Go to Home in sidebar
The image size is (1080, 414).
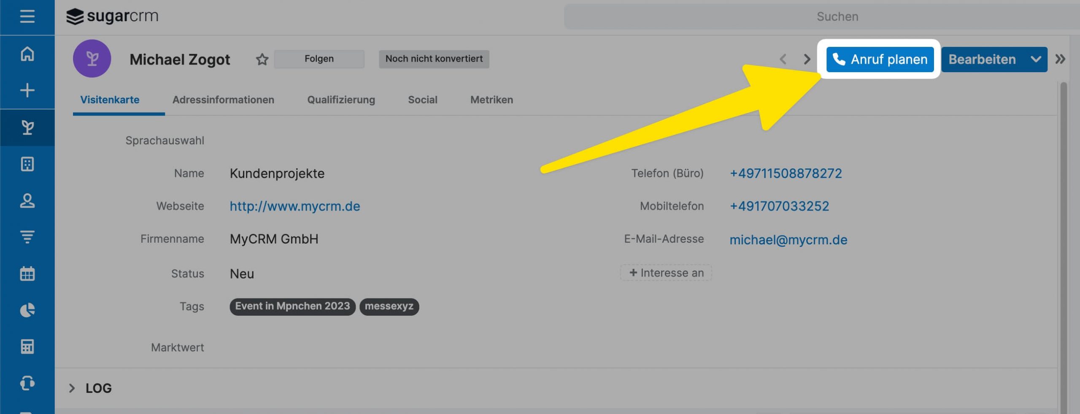point(27,54)
